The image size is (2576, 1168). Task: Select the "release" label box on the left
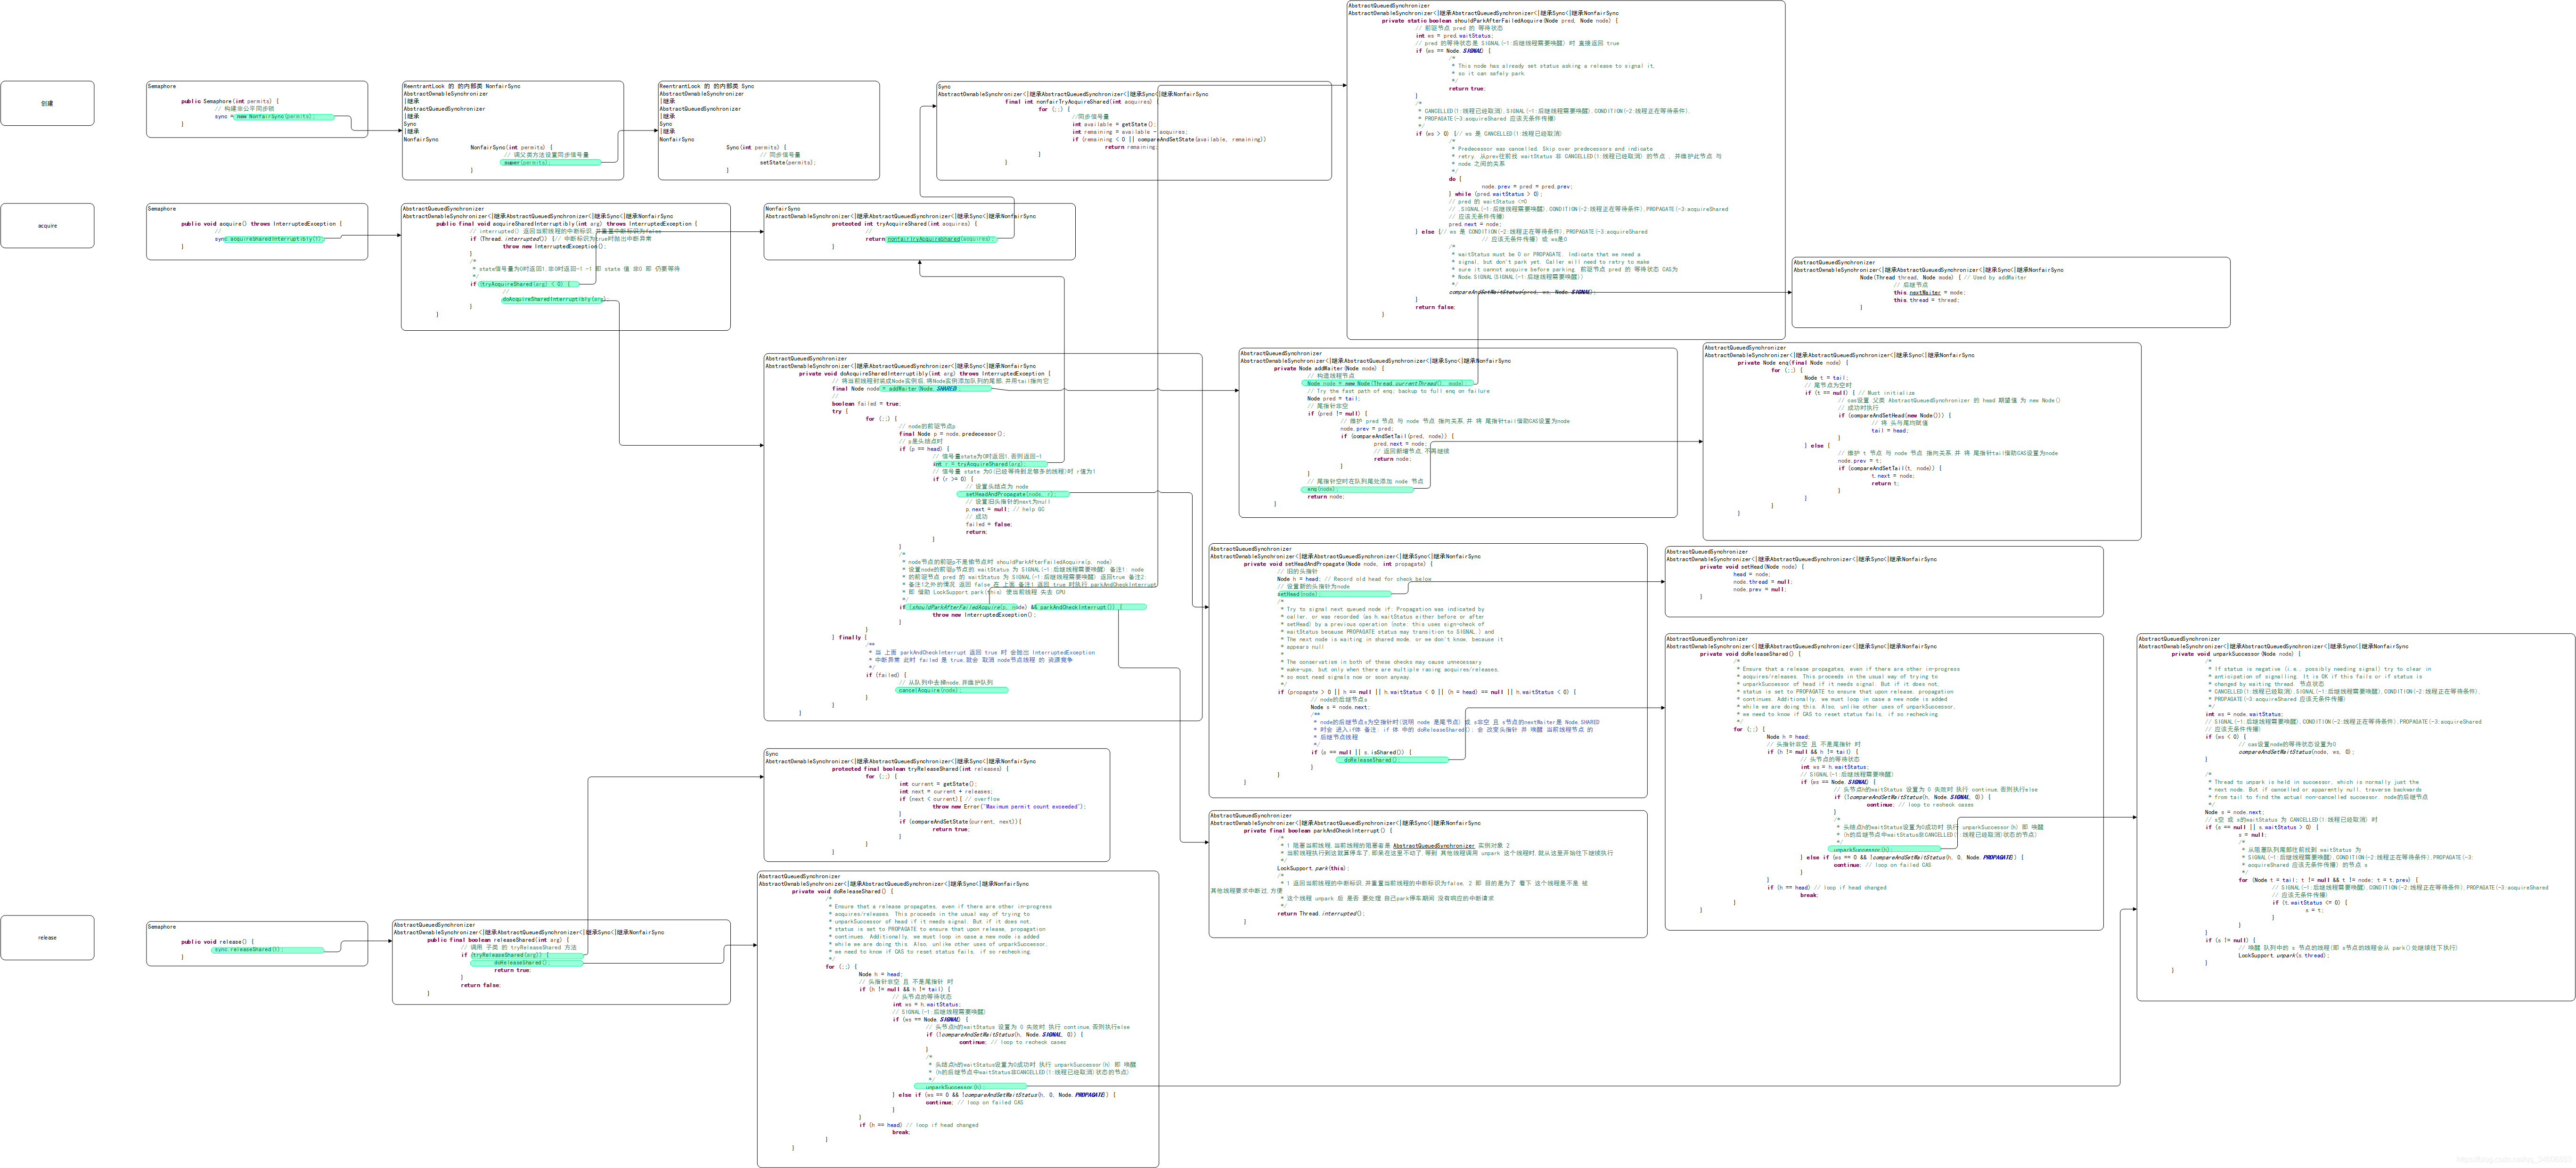[47, 937]
